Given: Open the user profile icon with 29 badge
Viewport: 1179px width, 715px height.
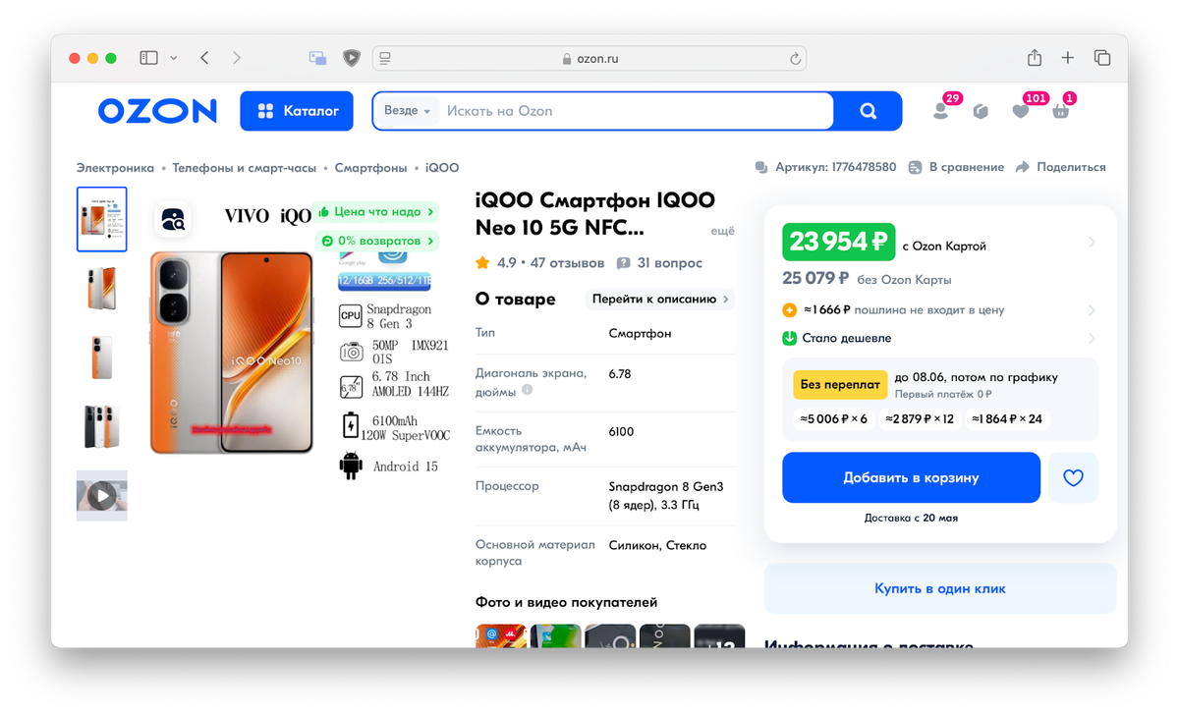Looking at the screenshot, I should click(x=941, y=111).
